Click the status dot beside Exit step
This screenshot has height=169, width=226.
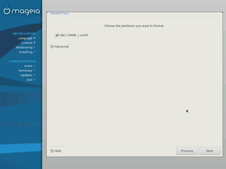pos(34,80)
